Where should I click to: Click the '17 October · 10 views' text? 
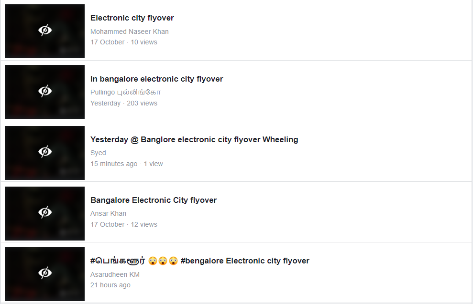coord(123,42)
